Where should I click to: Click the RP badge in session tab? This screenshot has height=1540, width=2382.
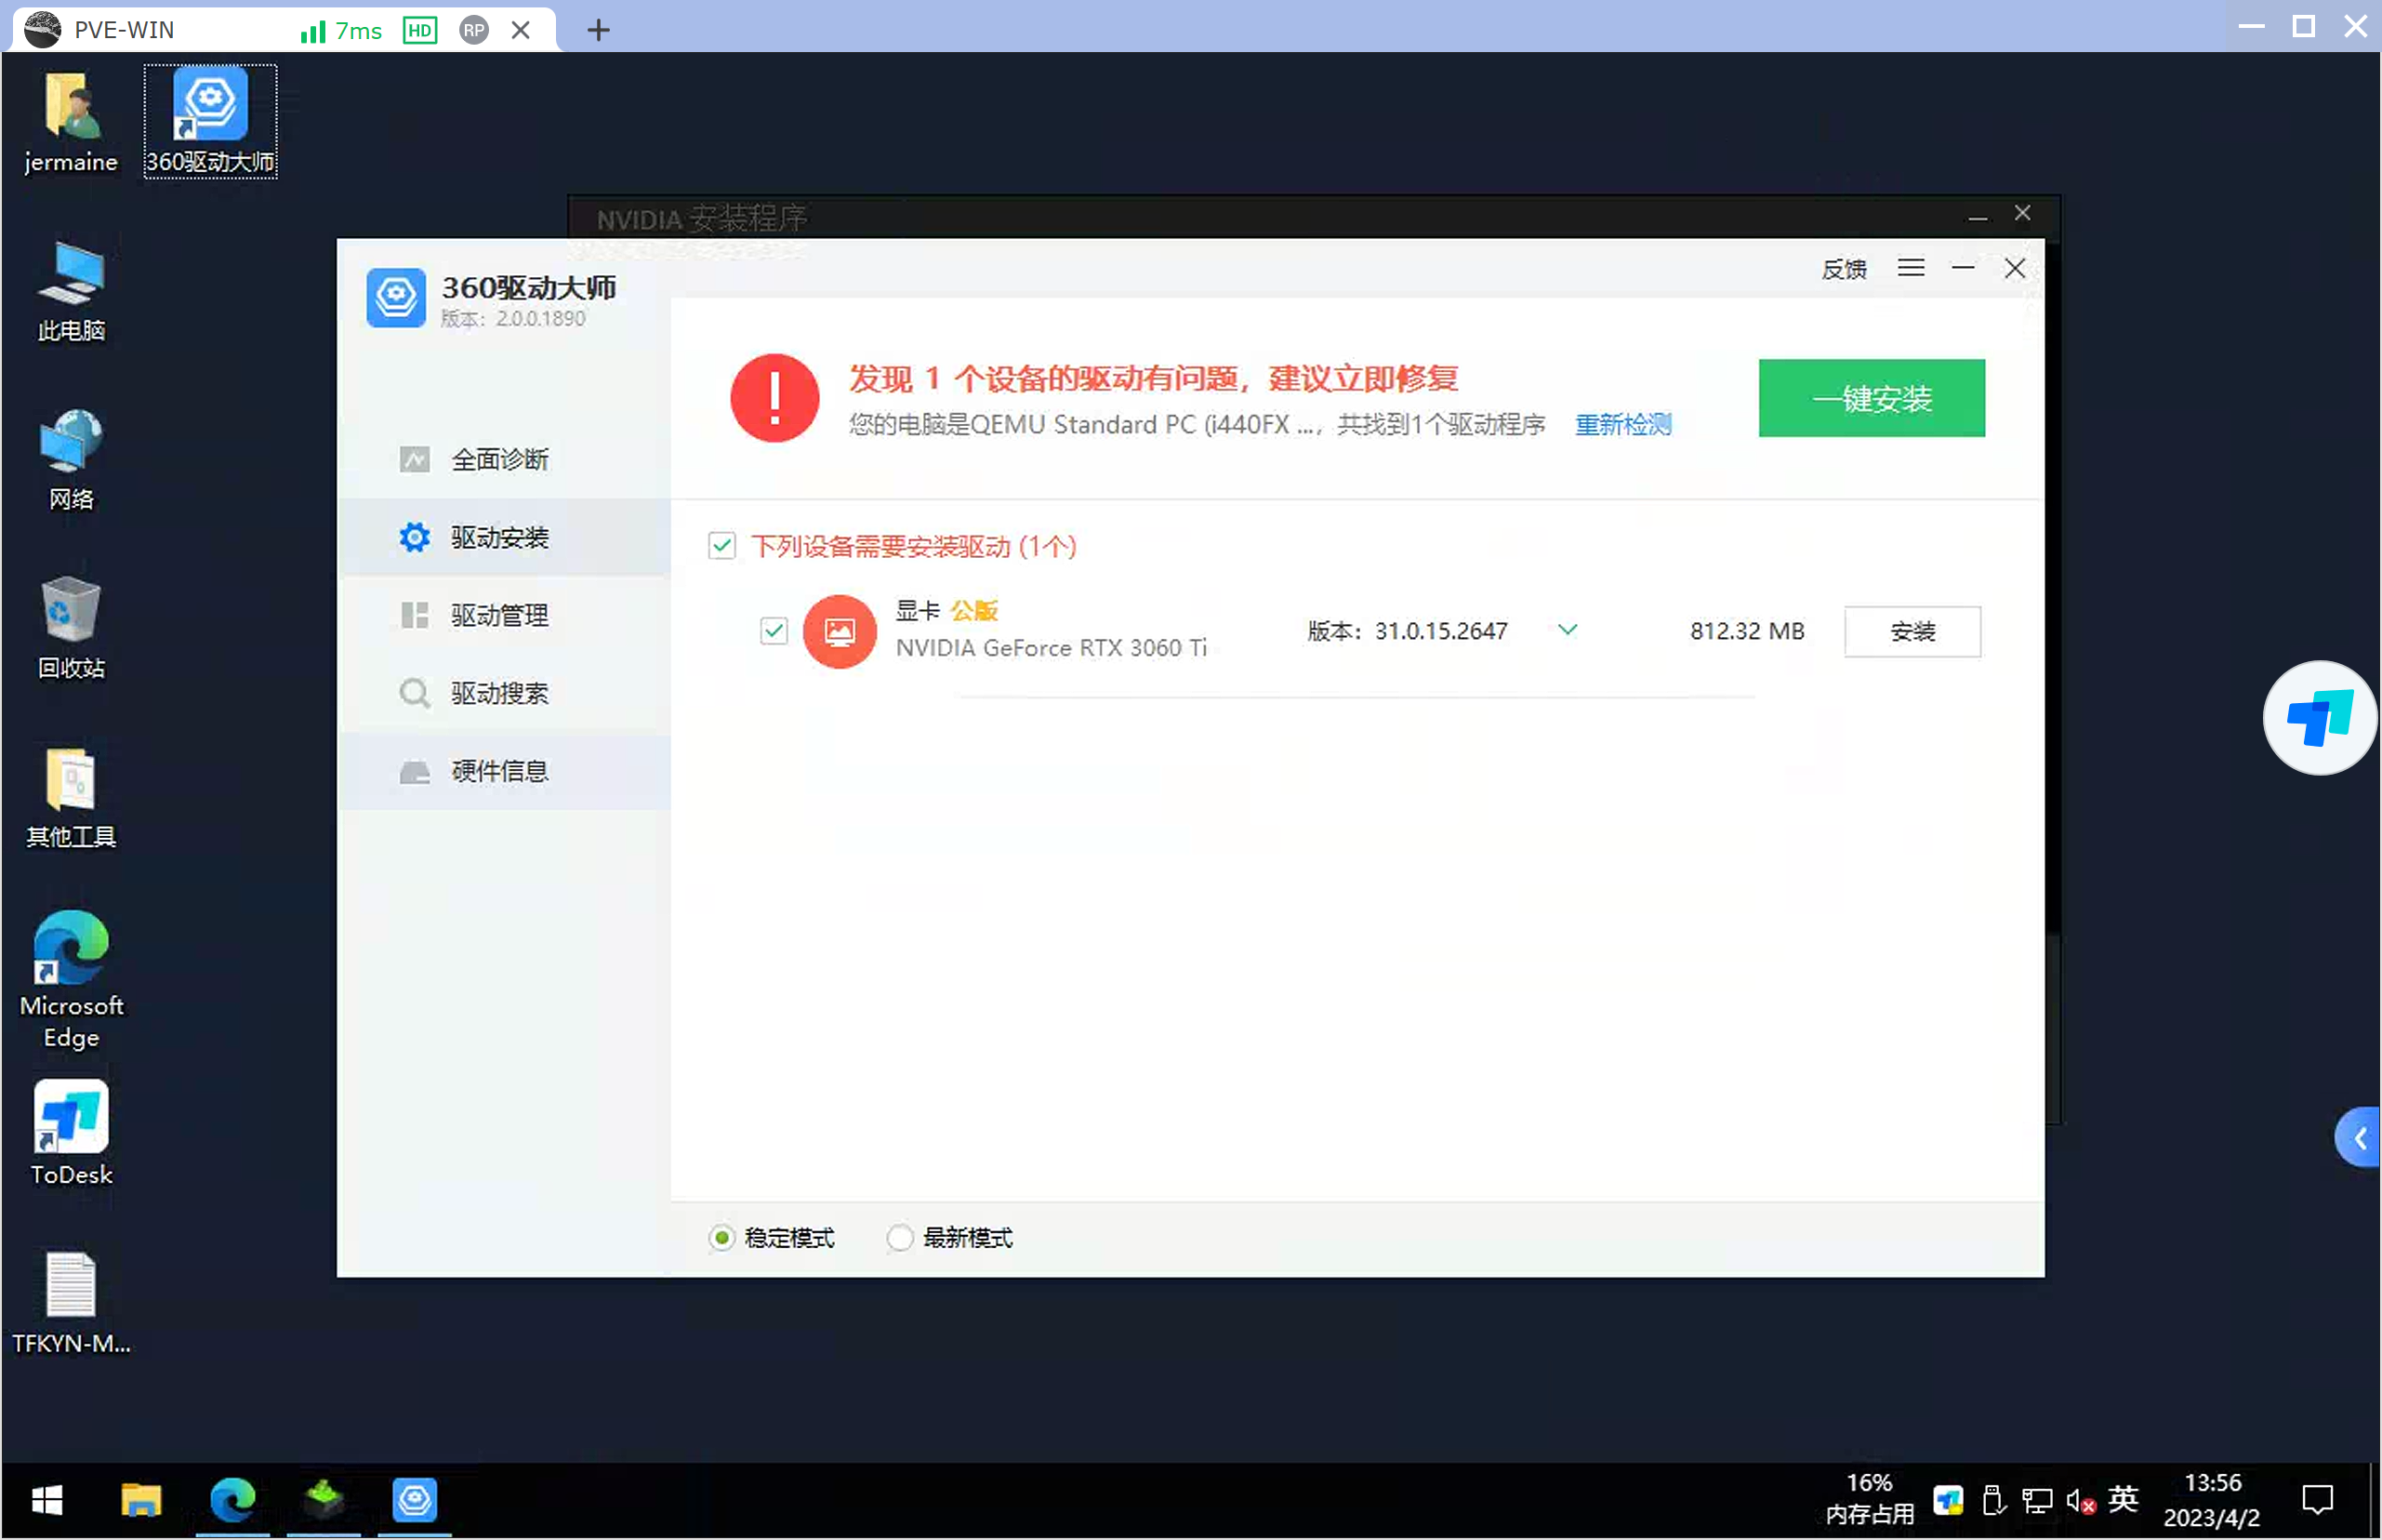coord(474,30)
